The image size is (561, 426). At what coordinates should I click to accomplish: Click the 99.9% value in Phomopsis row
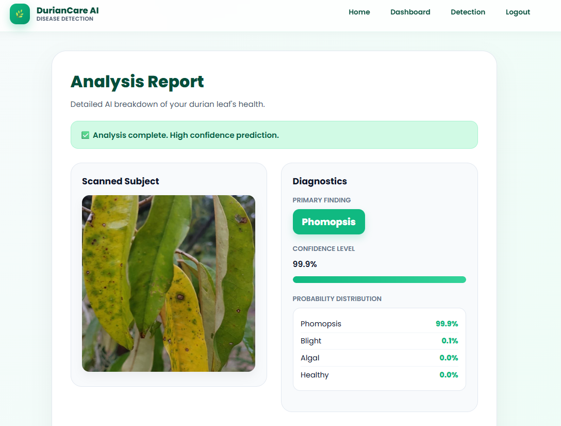click(x=447, y=324)
